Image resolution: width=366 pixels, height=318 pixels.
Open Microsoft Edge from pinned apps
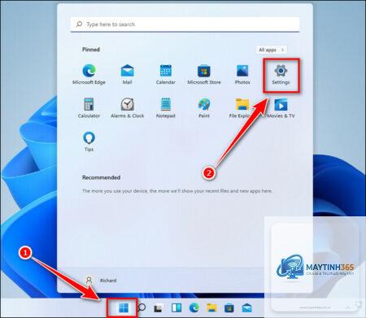pyautogui.click(x=89, y=74)
